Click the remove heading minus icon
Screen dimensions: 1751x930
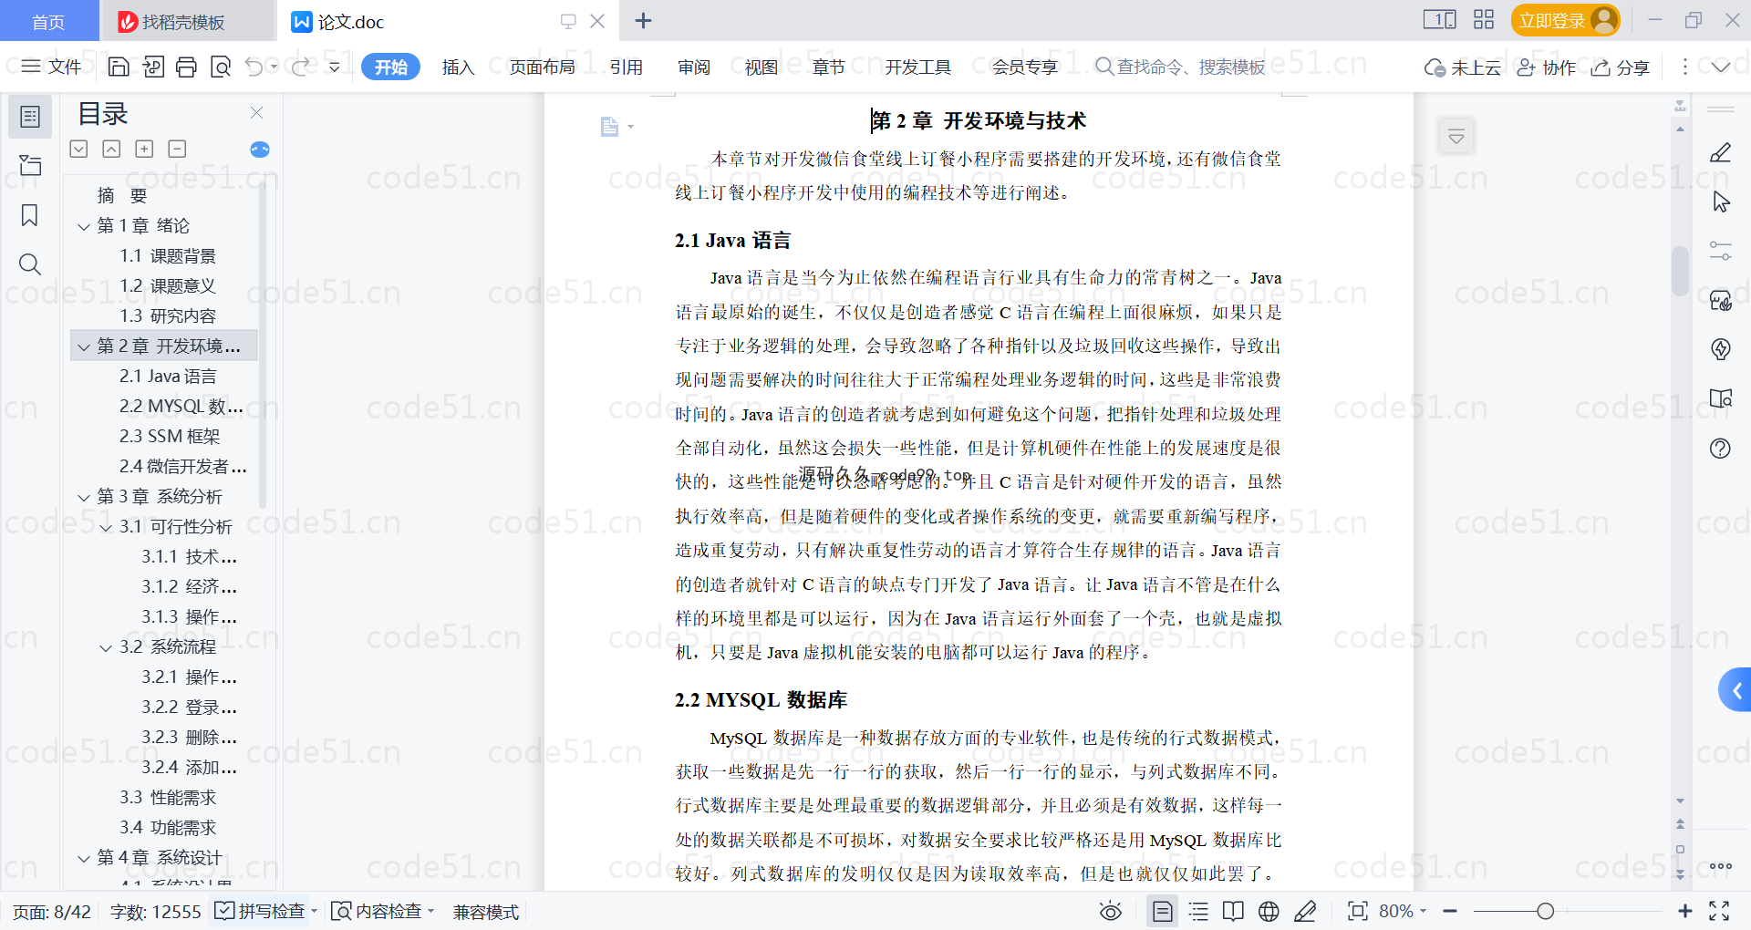tap(177, 149)
